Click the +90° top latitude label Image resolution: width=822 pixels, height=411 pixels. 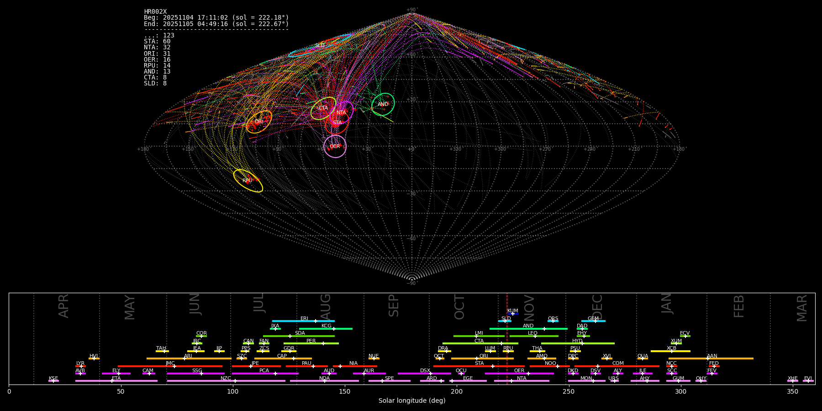[411, 10]
